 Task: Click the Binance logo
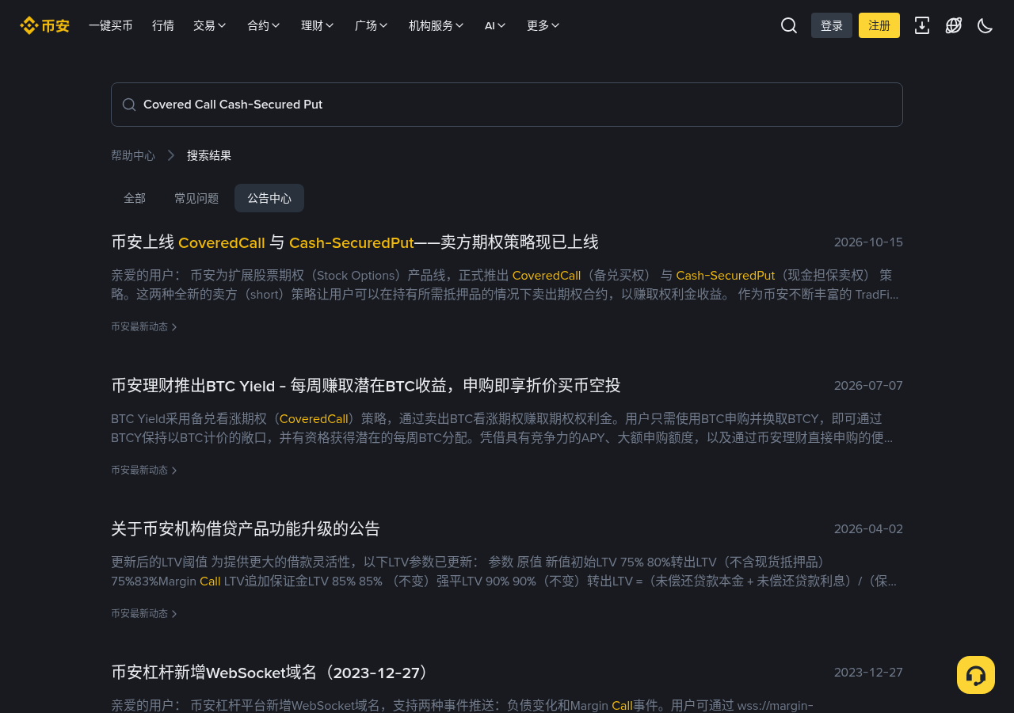[x=44, y=25]
